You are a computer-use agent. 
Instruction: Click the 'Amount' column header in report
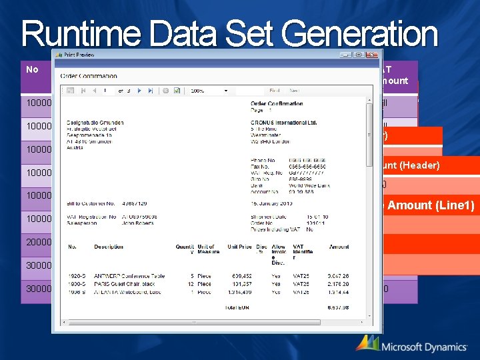[x=339, y=247]
